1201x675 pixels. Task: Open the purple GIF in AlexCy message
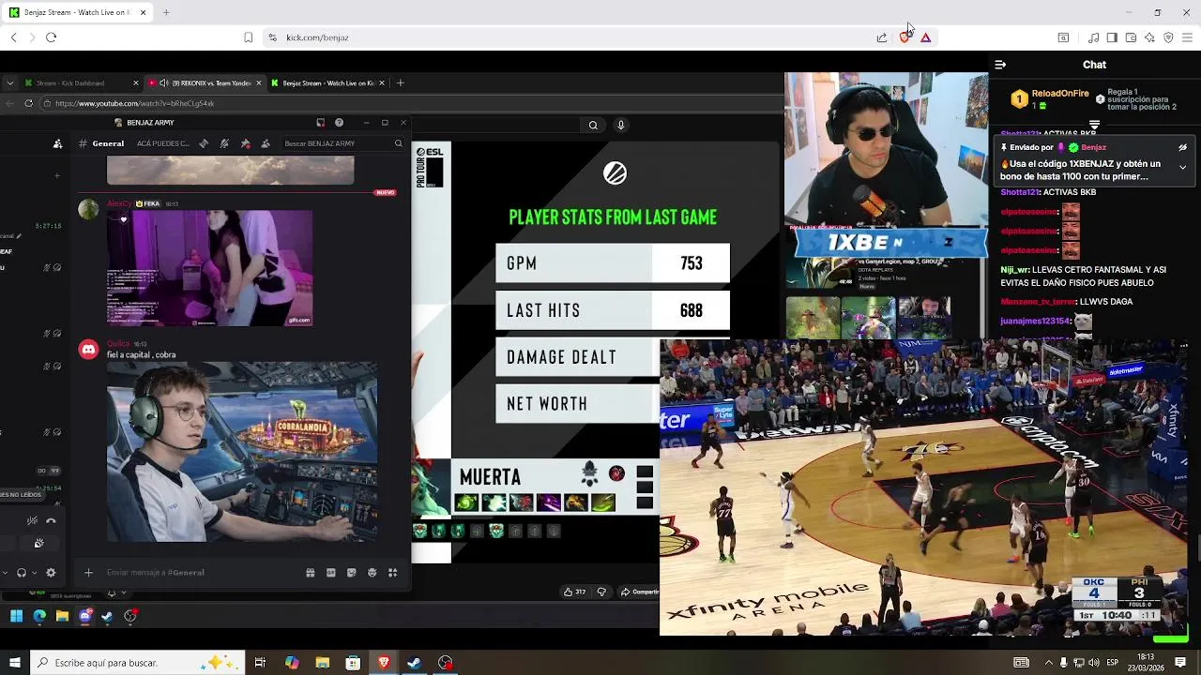coord(209,268)
